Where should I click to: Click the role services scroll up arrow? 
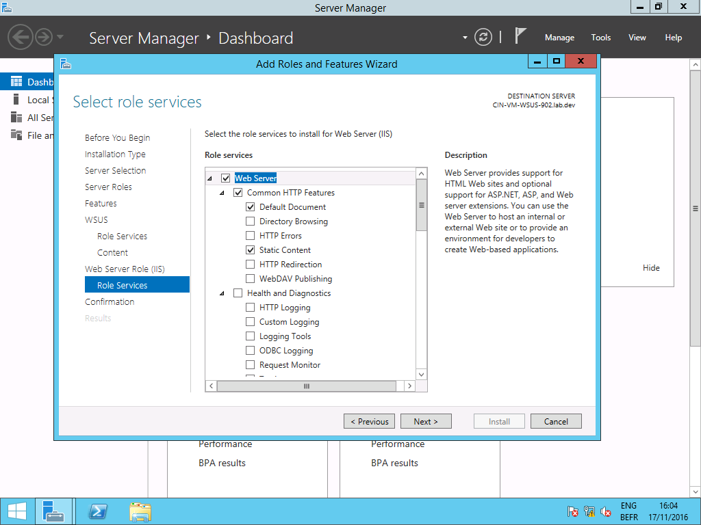421,174
